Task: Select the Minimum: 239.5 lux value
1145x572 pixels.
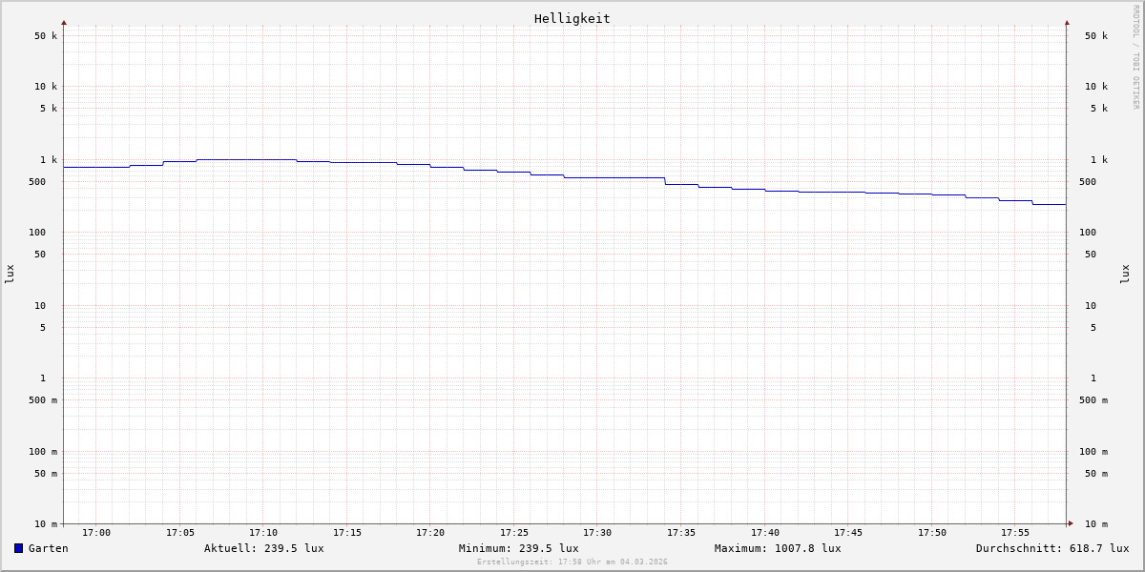Action: [x=519, y=548]
